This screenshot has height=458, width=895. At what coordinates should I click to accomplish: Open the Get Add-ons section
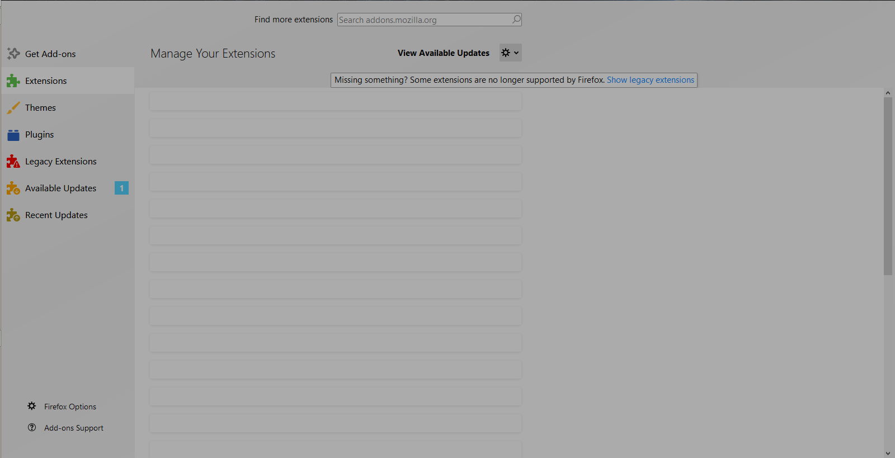[x=67, y=54]
